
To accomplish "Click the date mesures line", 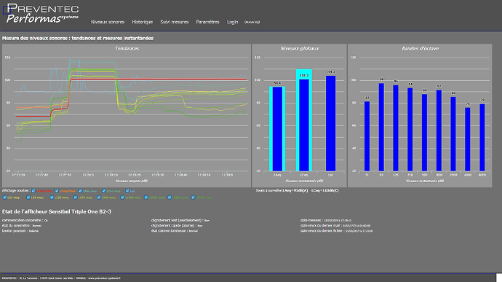I will (326, 220).
